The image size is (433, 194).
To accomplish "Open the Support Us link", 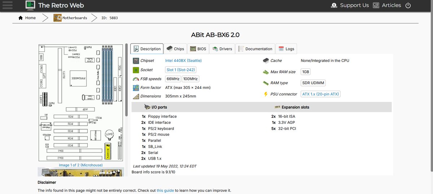I will 354,5.
